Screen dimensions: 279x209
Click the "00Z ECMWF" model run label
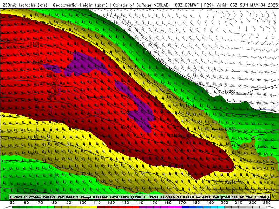click(187, 5)
